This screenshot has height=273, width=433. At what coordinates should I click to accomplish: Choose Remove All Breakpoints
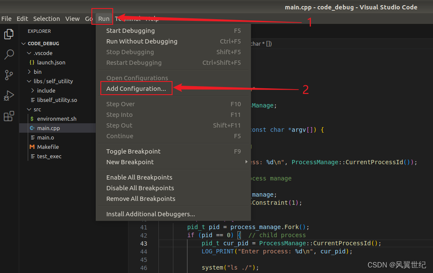173,199
